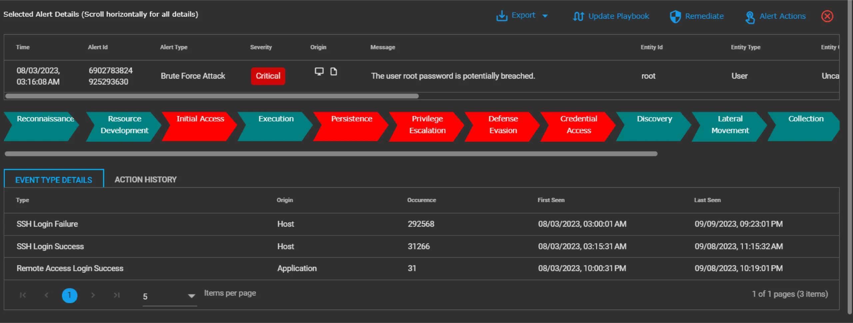Click the Application origin cell
The image size is (853, 323).
pos(297,268)
